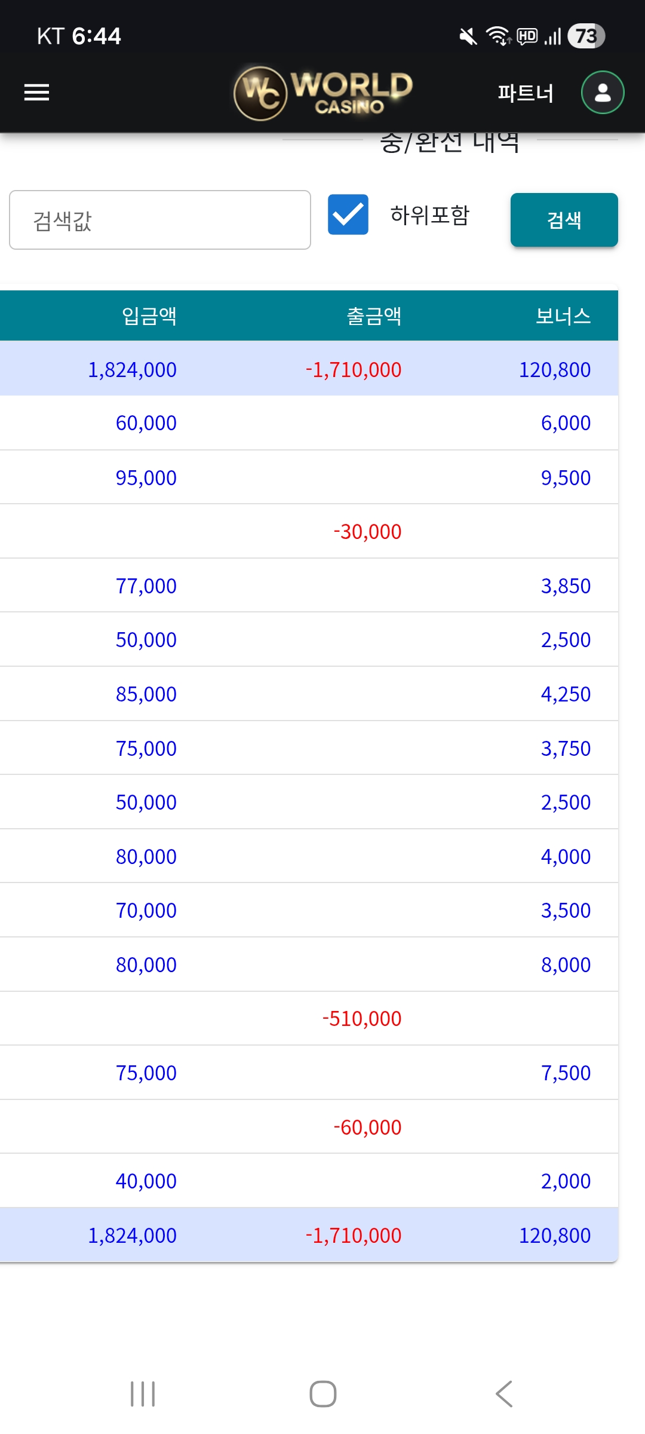
Task: Open the hamburger menu
Action: pyautogui.click(x=36, y=93)
